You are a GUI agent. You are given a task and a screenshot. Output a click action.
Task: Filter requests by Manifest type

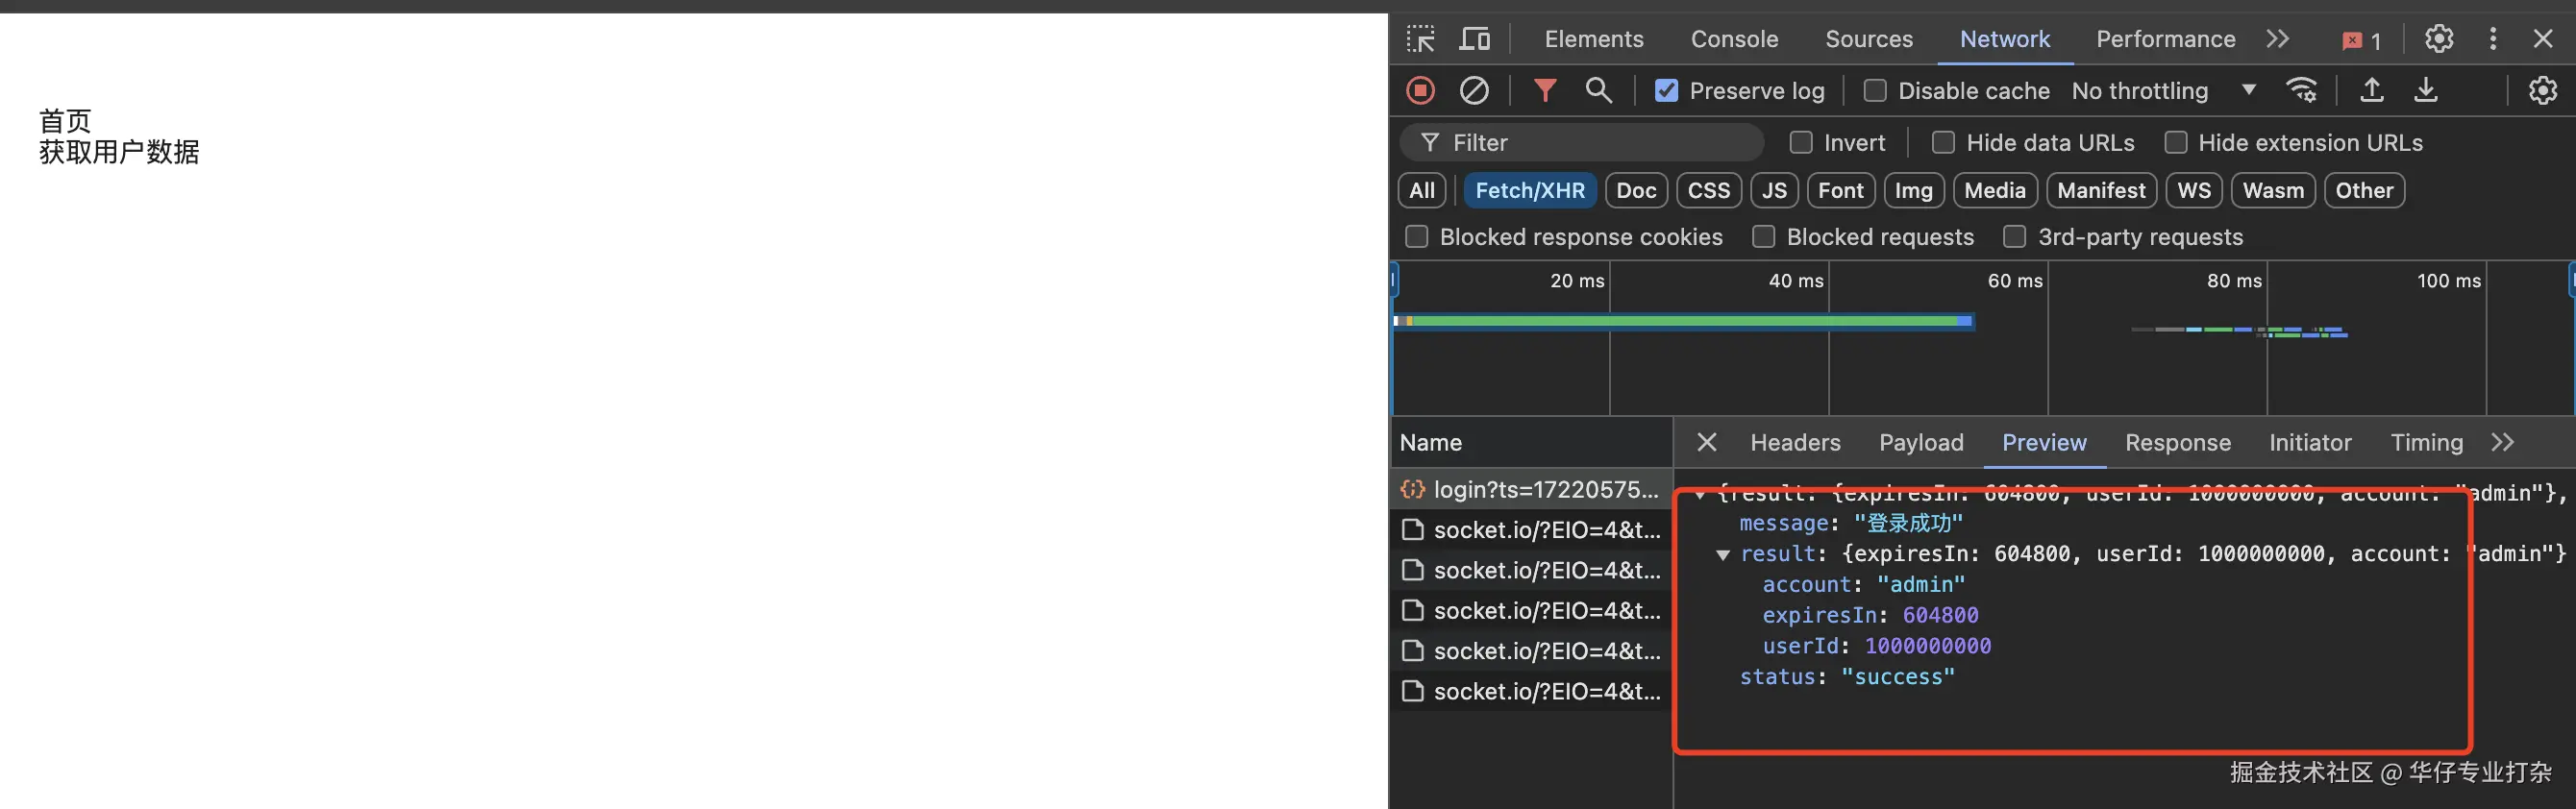pyautogui.click(x=2101, y=190)
